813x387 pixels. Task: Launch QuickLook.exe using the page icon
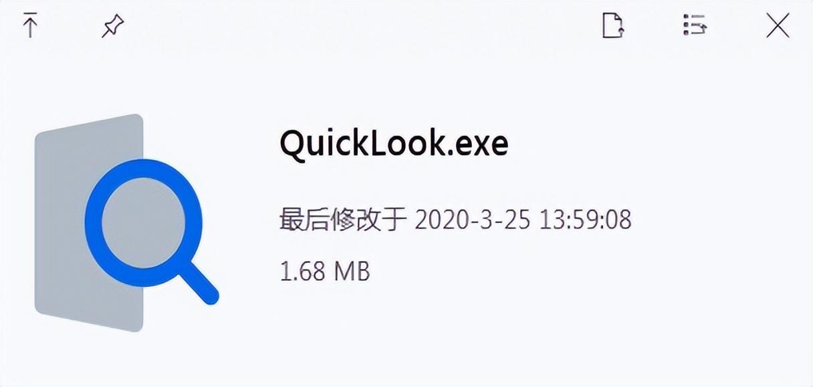pyautogui.click(x=613, y=27)
